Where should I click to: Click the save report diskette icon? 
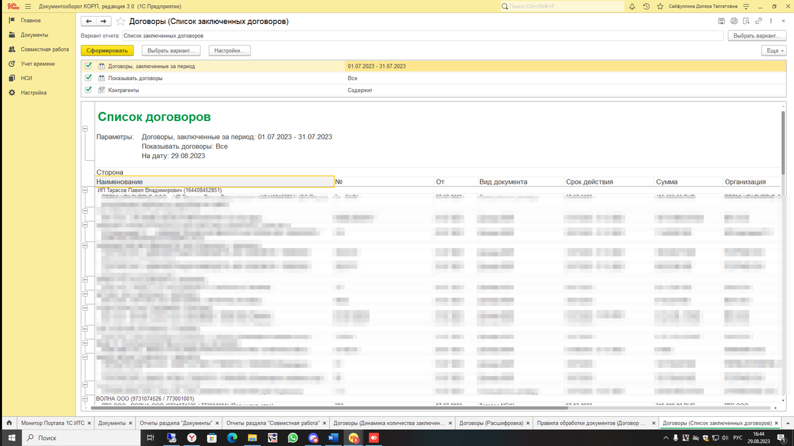click(x=721, y=21)
